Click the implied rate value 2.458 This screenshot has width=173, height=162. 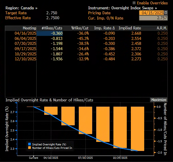136,44
